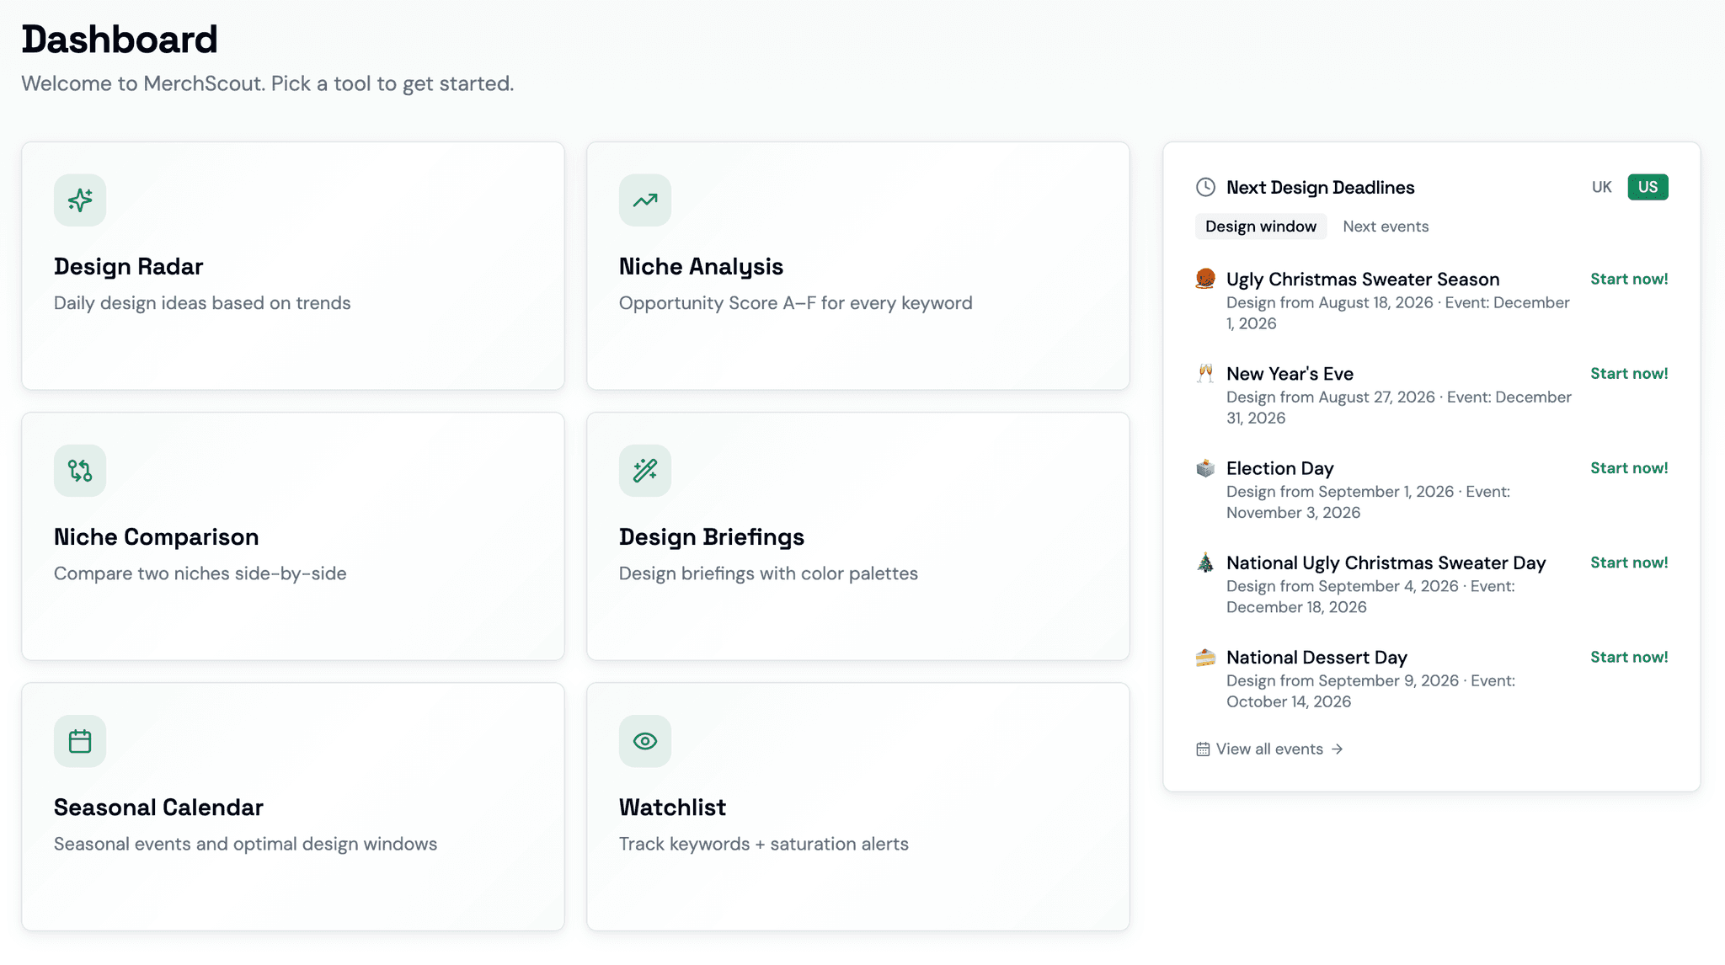1725x965 pixels.
Task: Open the Watchlist card title
Action: click(x=672, y=808)
